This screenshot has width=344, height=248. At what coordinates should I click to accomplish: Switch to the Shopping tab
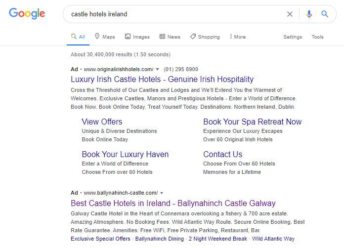click(x=205, y=37)
